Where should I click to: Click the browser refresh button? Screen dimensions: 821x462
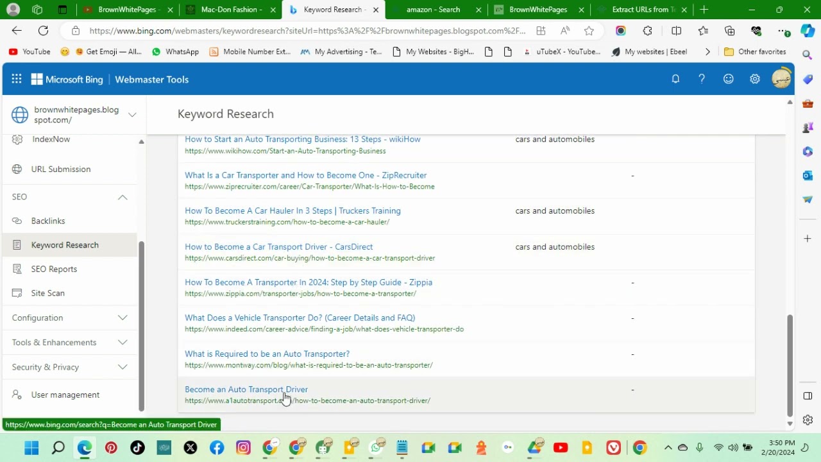(x=43, y=31)
